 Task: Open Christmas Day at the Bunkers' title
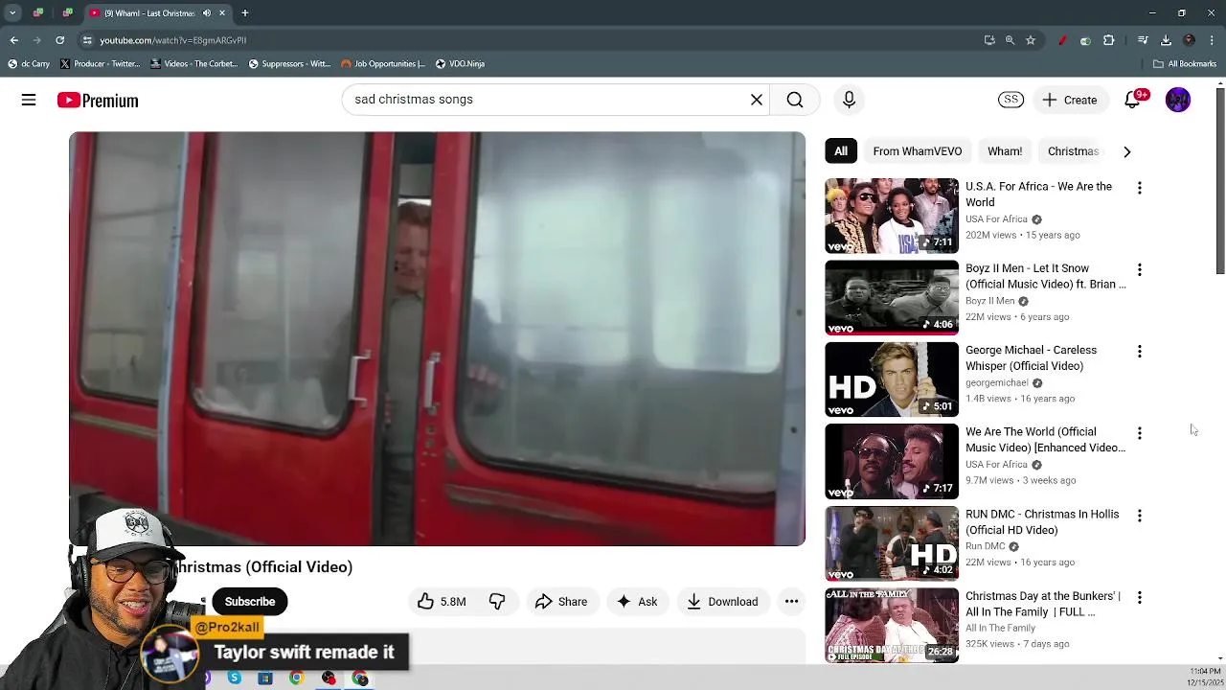[1043, 604]
